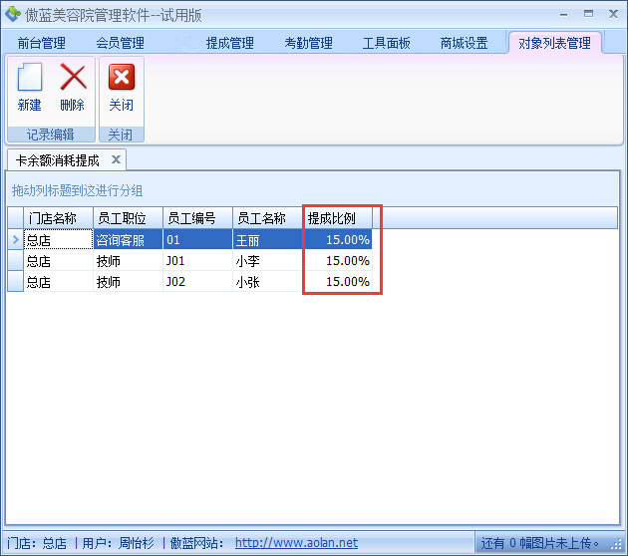Switch to the 考勤管理 tab
Viewport: 628px width, 556px height.
pyautogui.click(x=308, y=43)
